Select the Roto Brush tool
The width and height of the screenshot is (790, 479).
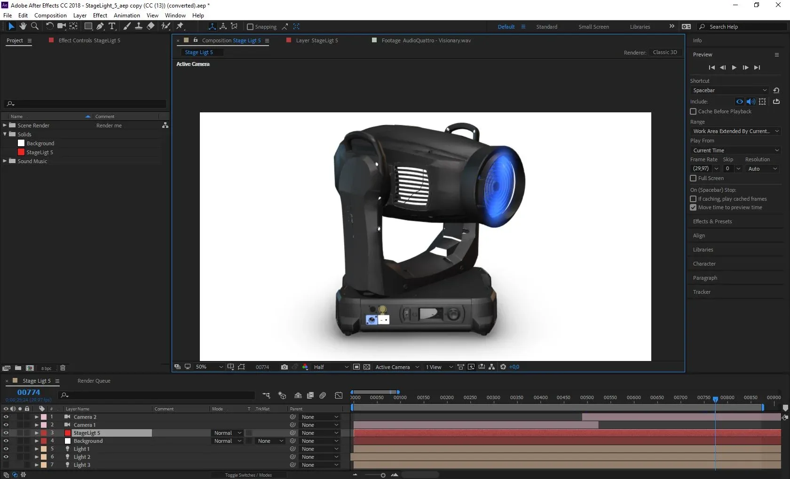[166, 26]
